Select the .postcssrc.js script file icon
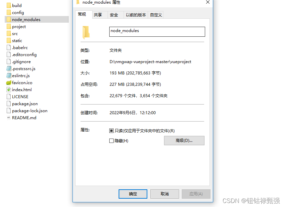285x207 pixels. [x=9, y=69]
